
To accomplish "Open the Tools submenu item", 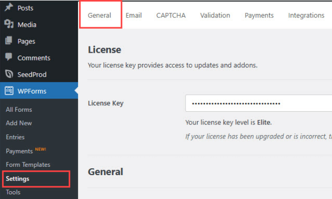I will (x=13, y=192).
